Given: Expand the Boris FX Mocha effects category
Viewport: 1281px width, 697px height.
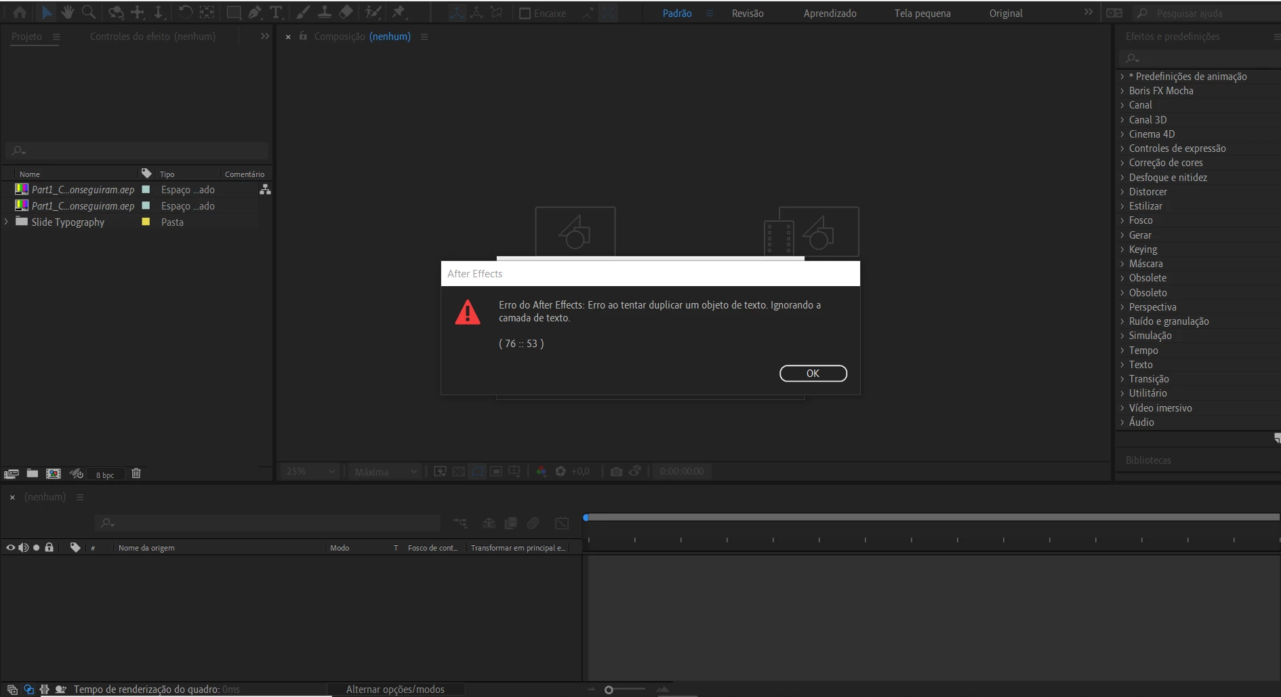Looking at the screenshot, I should [1122, 91].
